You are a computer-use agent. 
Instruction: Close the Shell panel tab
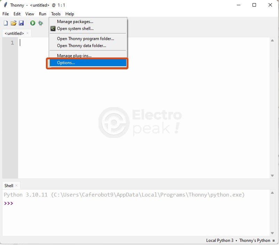click(16, 186)
